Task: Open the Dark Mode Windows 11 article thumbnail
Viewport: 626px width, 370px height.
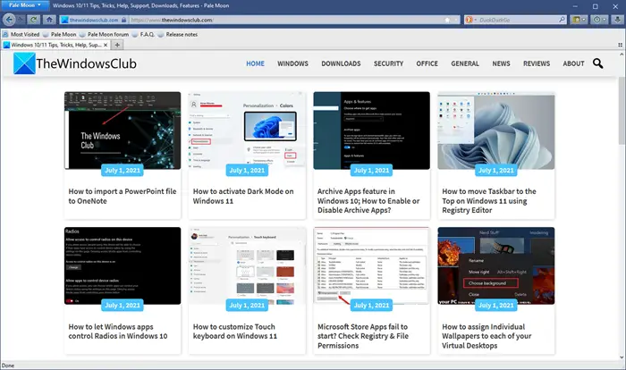Action: pos(247,130)
